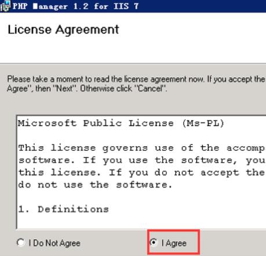Click the "this license. If you do not accept" line
Screen dimensions: 266x256
pyautogui.click(x=141, y=172)
